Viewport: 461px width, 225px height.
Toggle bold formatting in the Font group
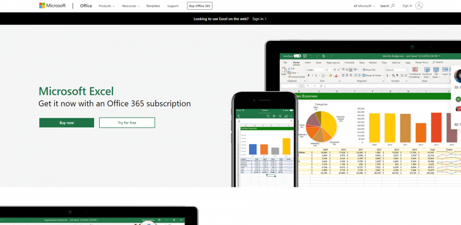pyautogui.click(x=309, y=75)
